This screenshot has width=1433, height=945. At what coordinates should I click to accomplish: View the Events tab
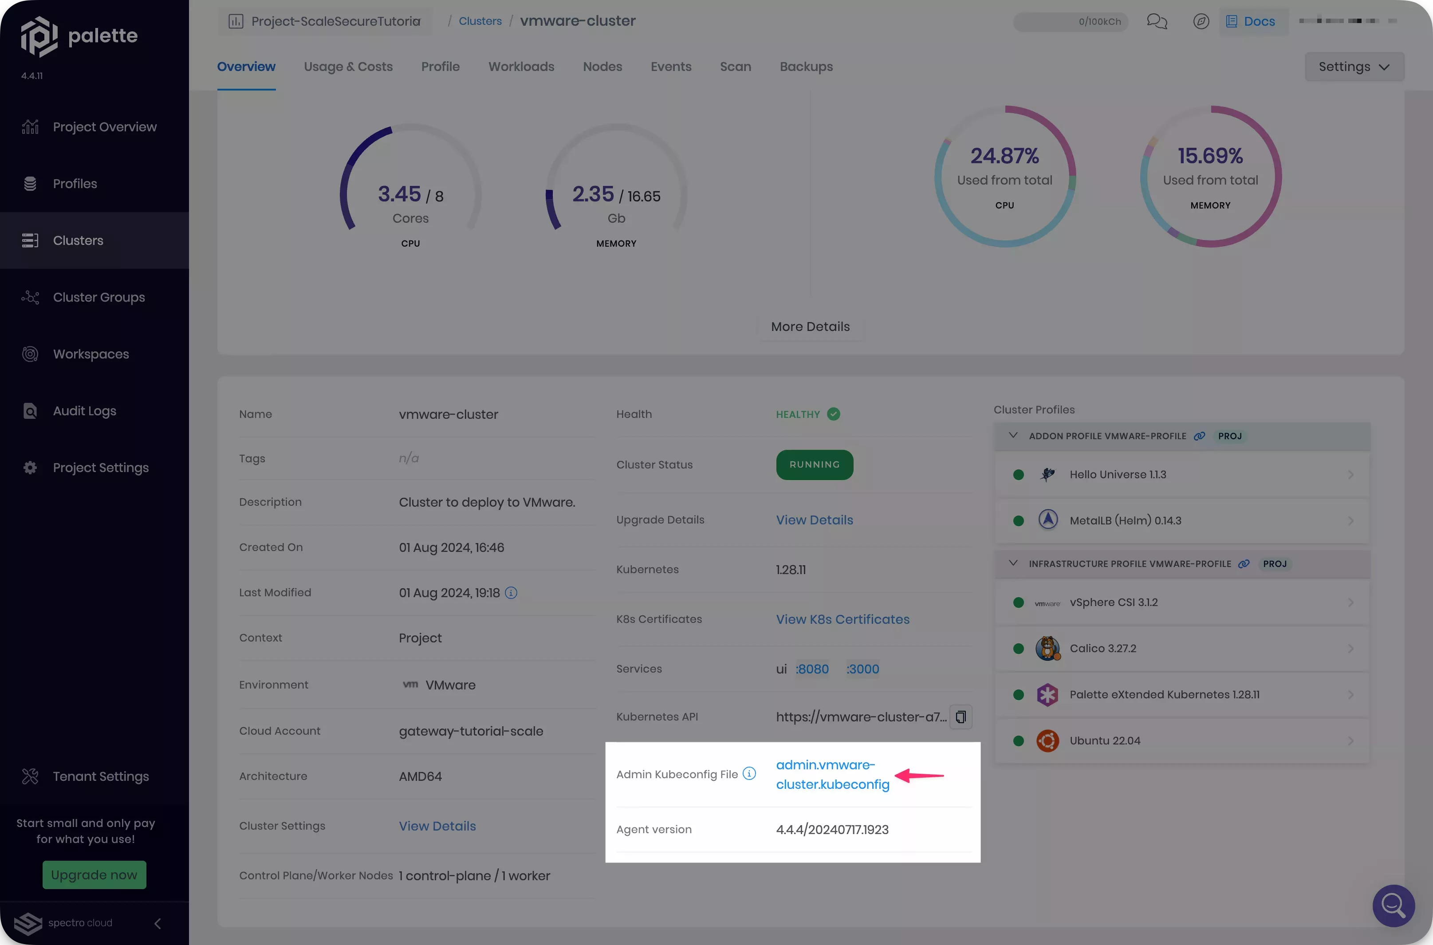[x=671, y=66]
